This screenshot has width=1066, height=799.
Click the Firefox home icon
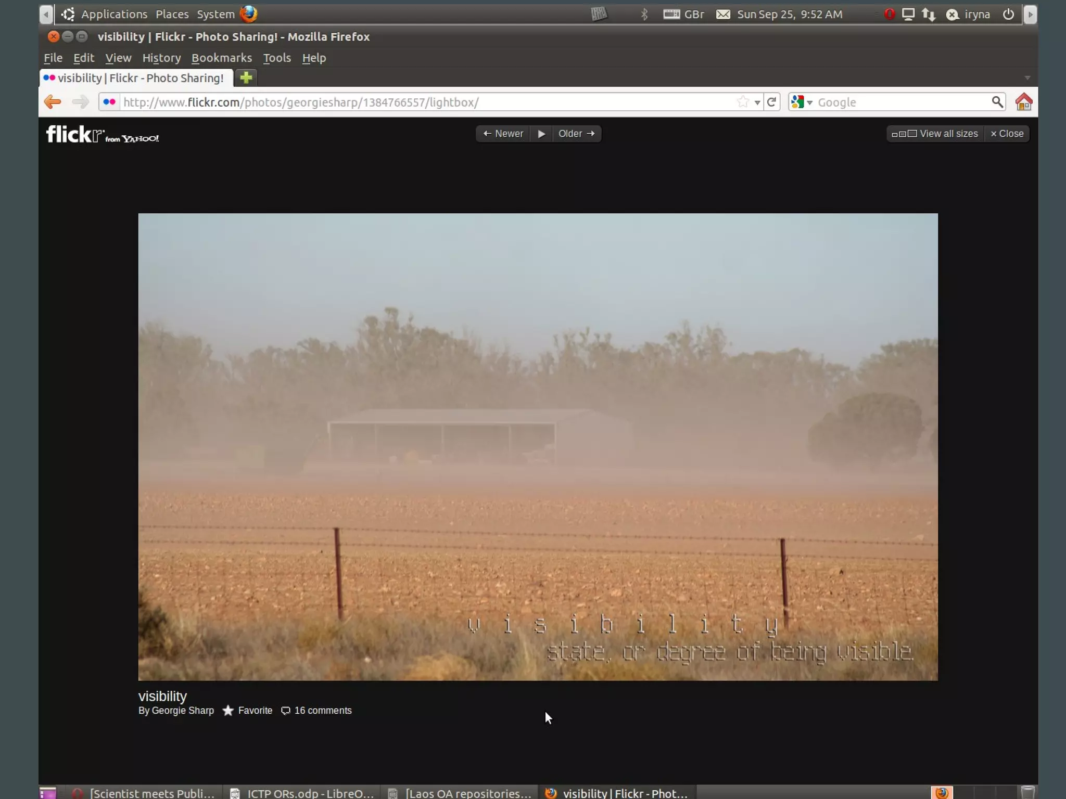pos(1023,102)
